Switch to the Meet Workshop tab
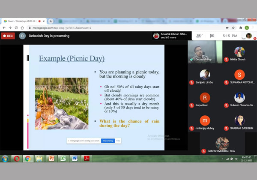 coord(22,21)
